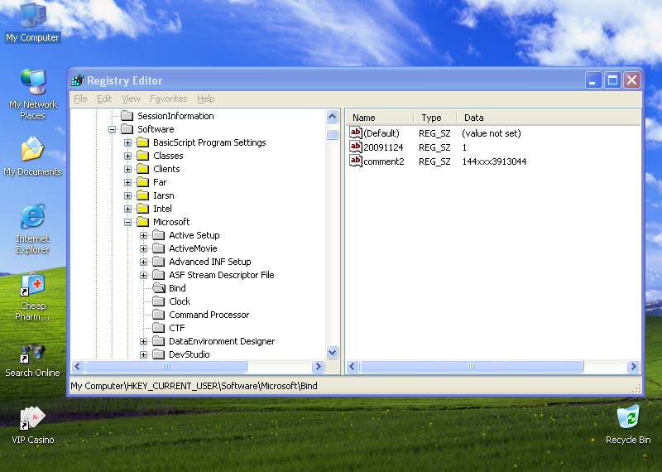Click the Software folder icon

click(127, 129)
